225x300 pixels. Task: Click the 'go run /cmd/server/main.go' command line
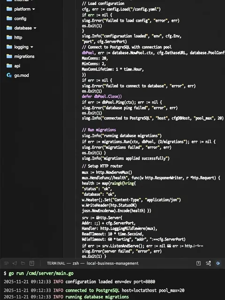(x=41, y=273)
